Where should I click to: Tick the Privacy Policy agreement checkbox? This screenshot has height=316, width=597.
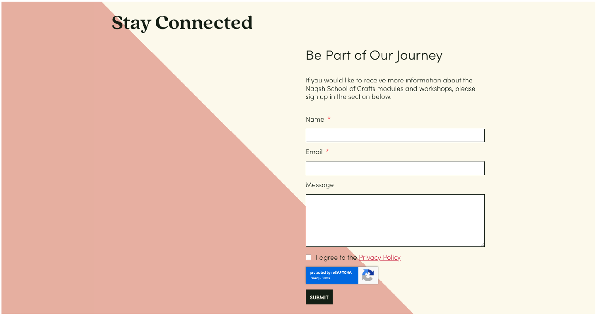coord(309,257)
